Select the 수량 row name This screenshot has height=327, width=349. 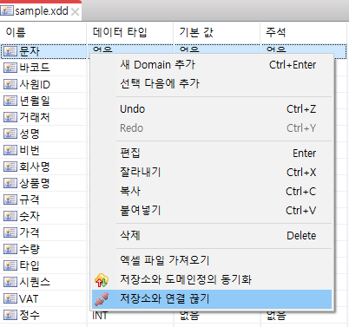(x=30, y=249)
